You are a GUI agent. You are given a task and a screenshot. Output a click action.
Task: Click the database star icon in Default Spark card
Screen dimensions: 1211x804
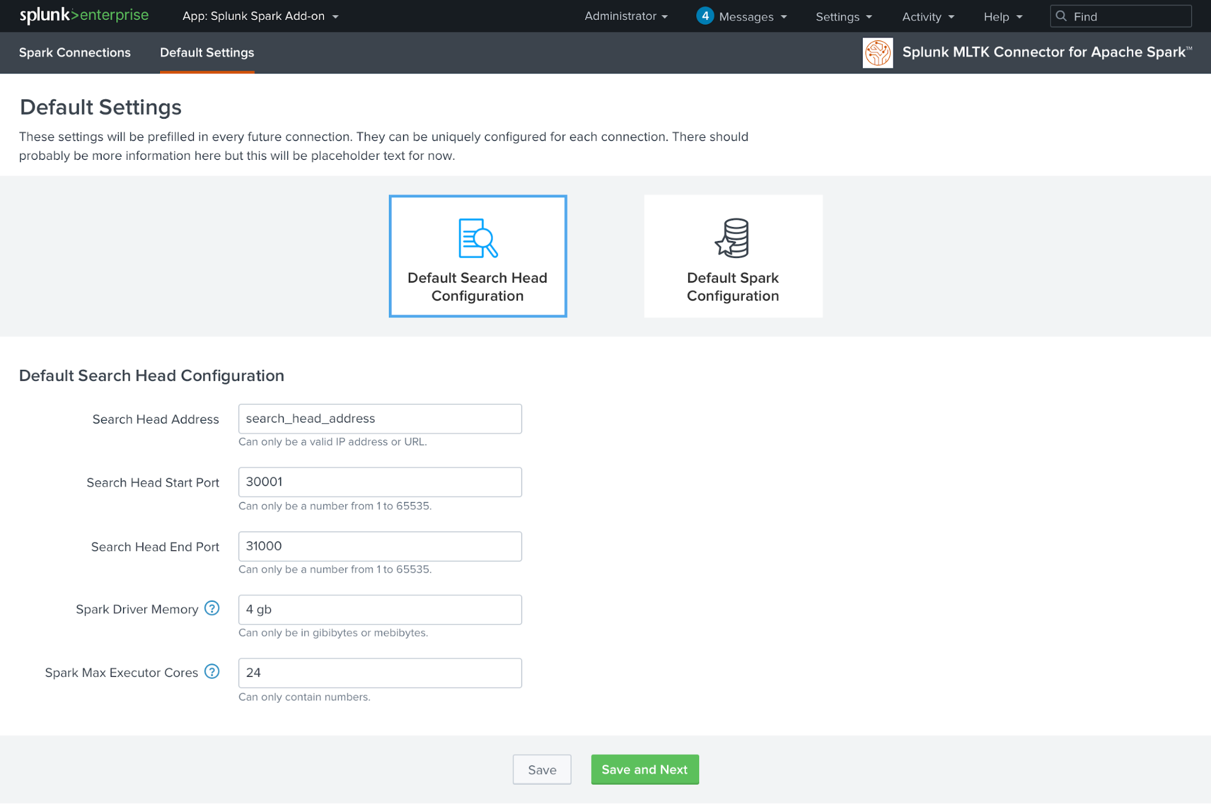coord(732,238)
